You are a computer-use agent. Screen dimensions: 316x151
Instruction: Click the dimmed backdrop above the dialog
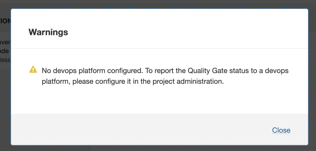coord(153,4)
